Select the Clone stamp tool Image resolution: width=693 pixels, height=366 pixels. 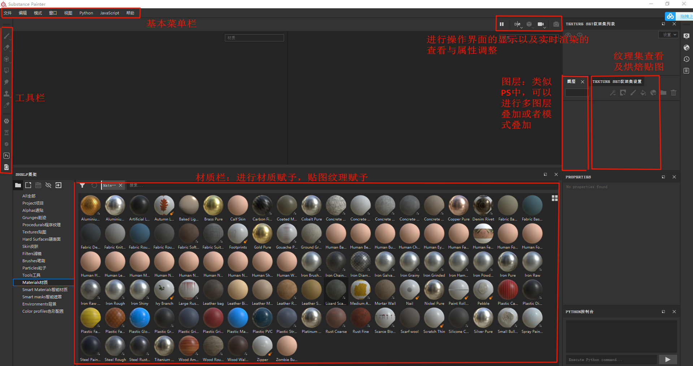tap(6, 94)
